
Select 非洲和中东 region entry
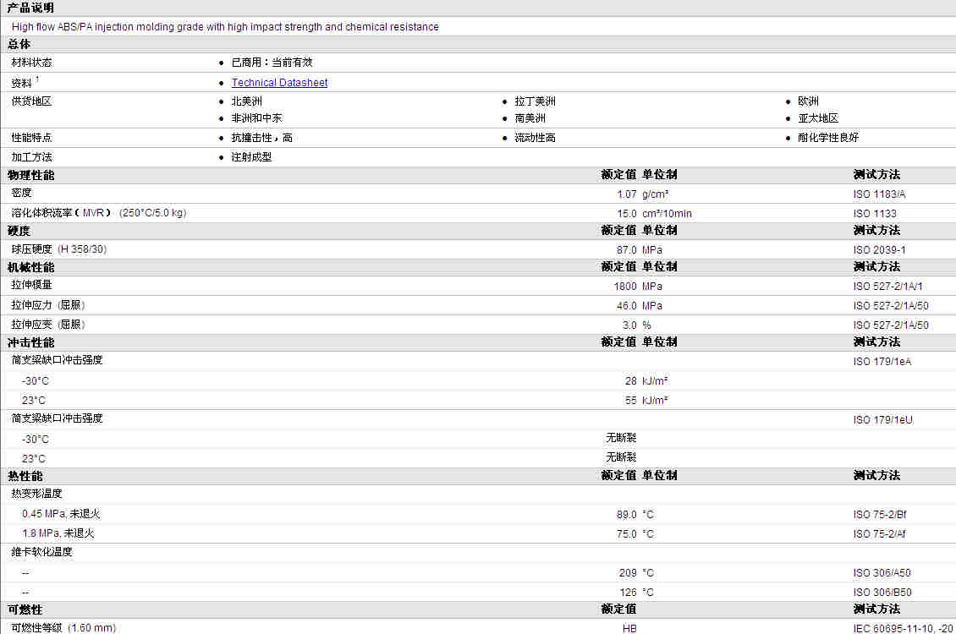[256, 118]
